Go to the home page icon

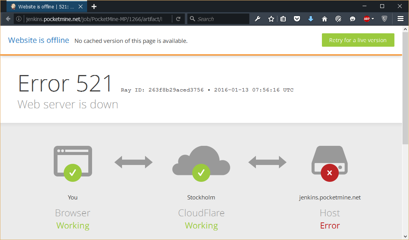[x=325, y=19]
